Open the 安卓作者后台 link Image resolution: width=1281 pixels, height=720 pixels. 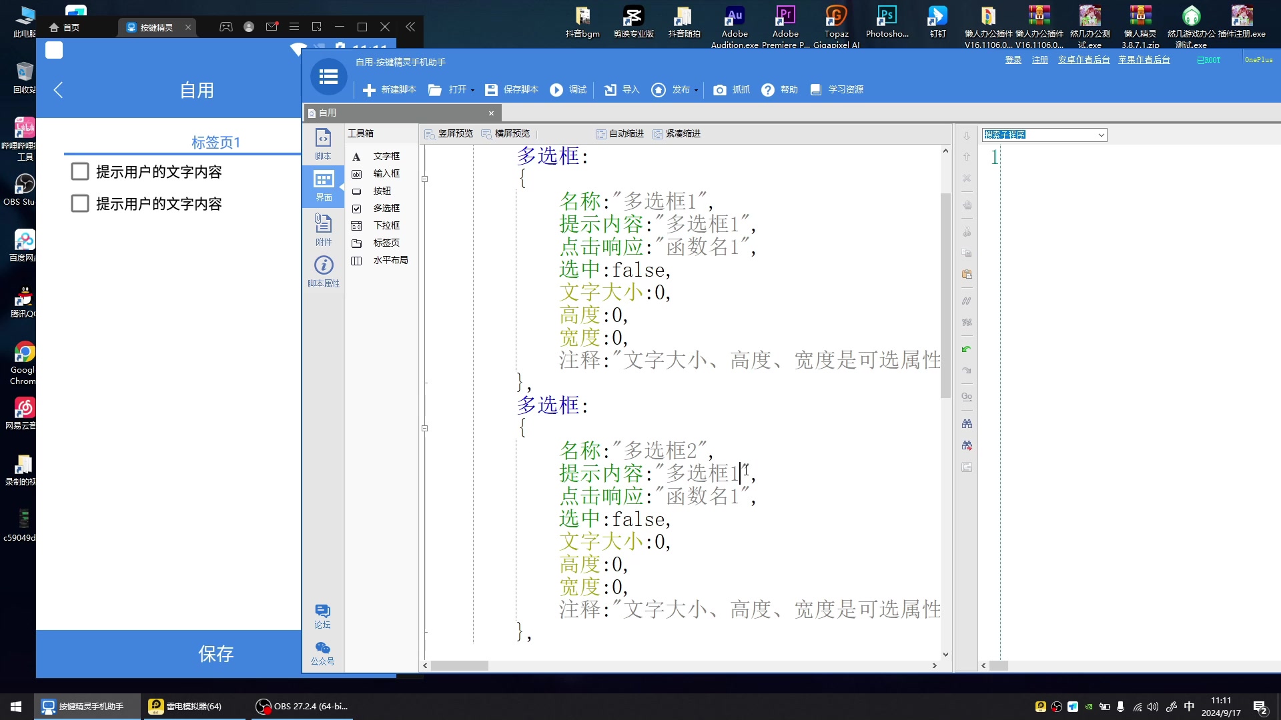pos(1084,60)
